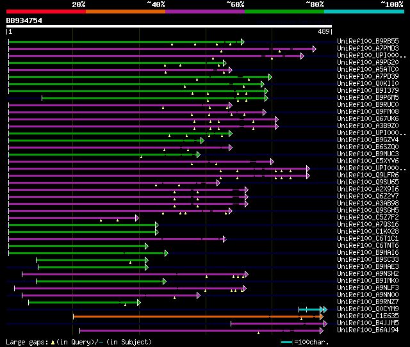410x347 pixels.
Task: Select the UniRef100_Q9SGH5 label
Action: point(368,211)
